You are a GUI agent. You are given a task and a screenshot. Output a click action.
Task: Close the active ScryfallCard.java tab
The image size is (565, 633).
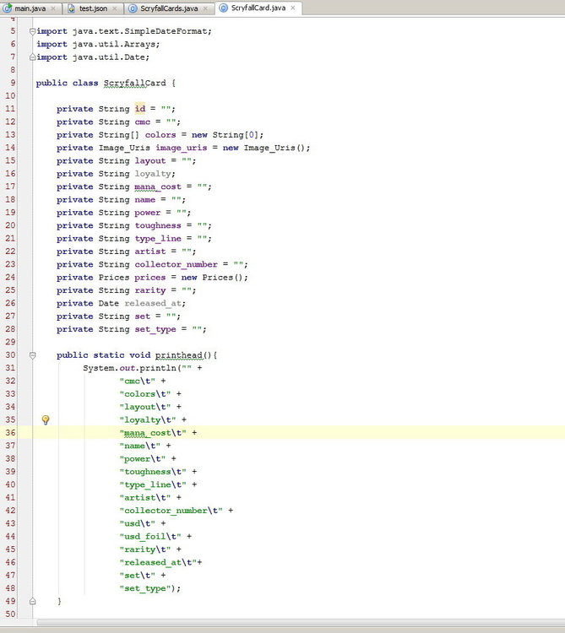(x=293, y=8)
